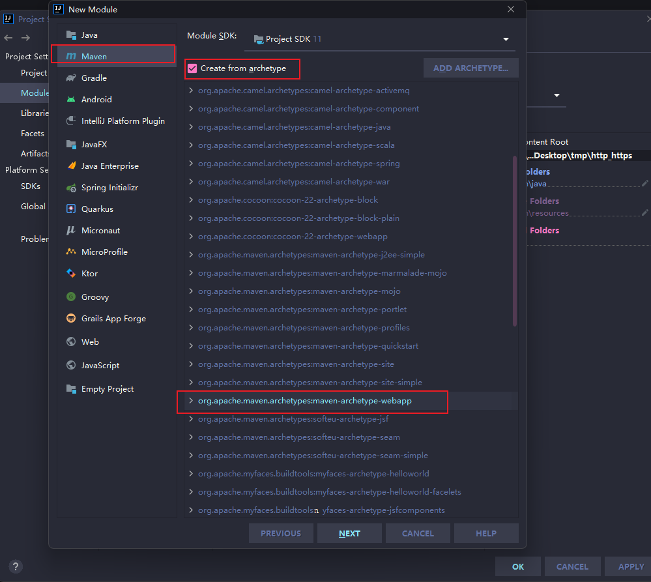Expand the camel-archetype-spring entry
The height and width of the screenshot is (582, 651).
[x=191, y=163]
